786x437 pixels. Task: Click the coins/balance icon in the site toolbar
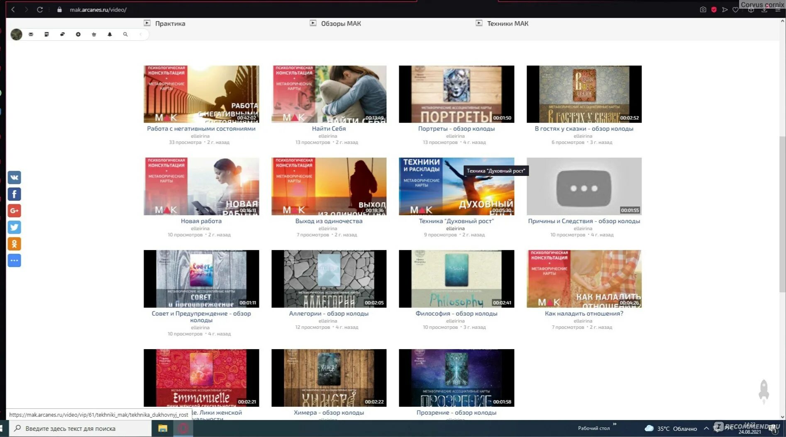pos(62,34)
